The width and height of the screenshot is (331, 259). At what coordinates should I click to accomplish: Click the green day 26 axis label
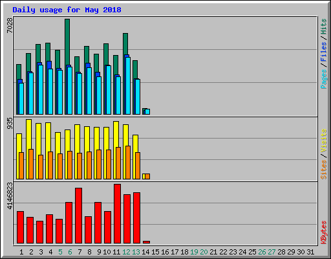pos(262,252)
